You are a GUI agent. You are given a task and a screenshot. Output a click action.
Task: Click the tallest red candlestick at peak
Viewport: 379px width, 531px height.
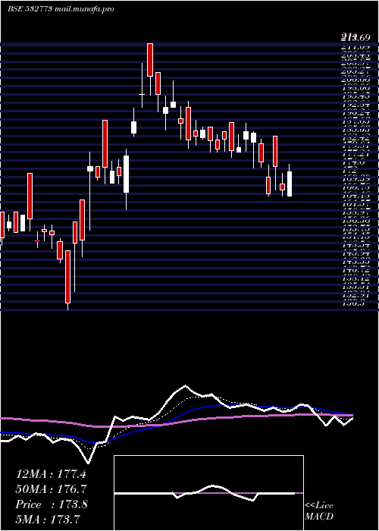click(x=150, y=60)
